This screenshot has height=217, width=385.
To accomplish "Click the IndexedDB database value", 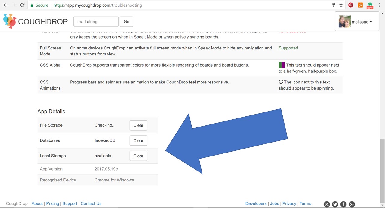I will tap(105, 140).
